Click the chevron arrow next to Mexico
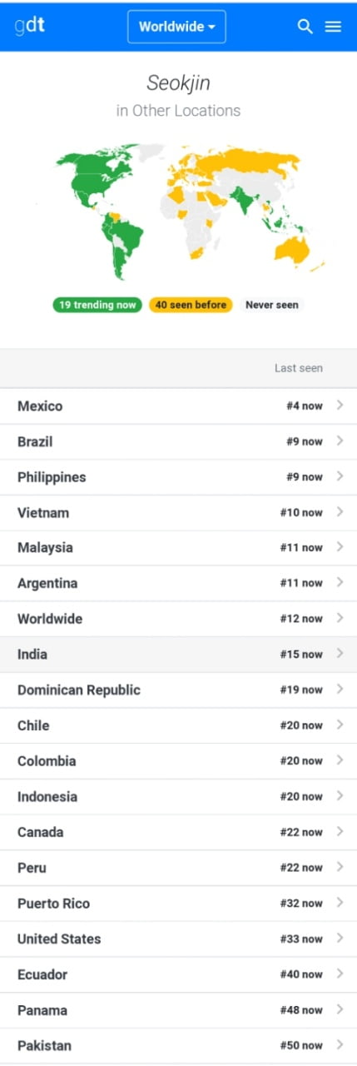 click(340, 406)
